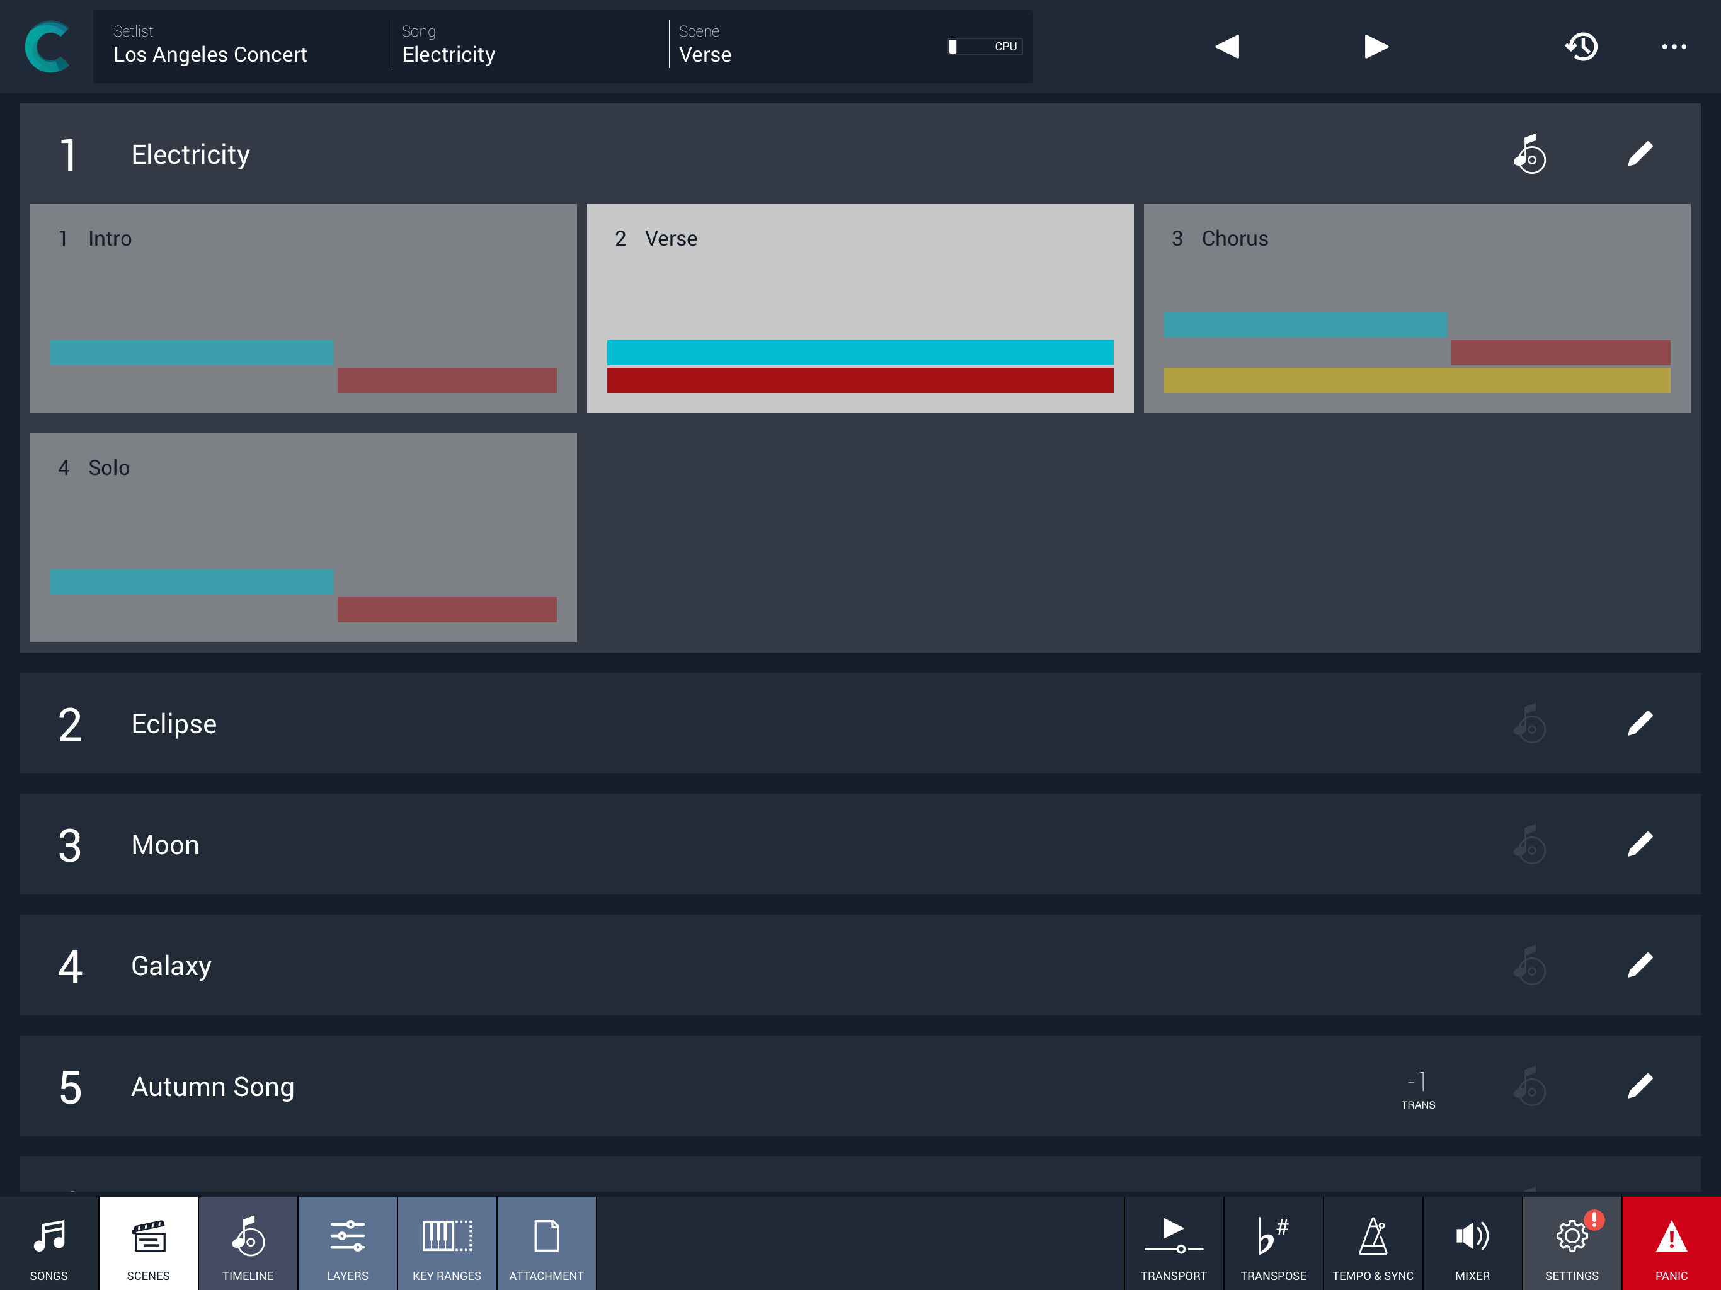Viewport: 1721px width, 1290px height.
Task: Click the history clock icon
Action: pyautogui.click(x=1581, y=47)
